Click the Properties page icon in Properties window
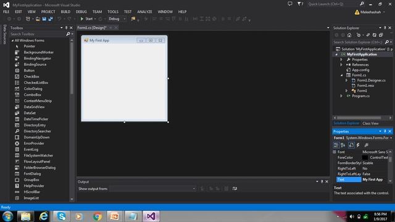 (x=351, y=145)
